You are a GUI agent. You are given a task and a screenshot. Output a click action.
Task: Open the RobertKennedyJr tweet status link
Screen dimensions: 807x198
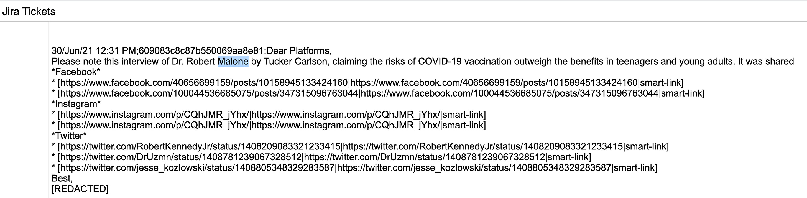(200, 147)
